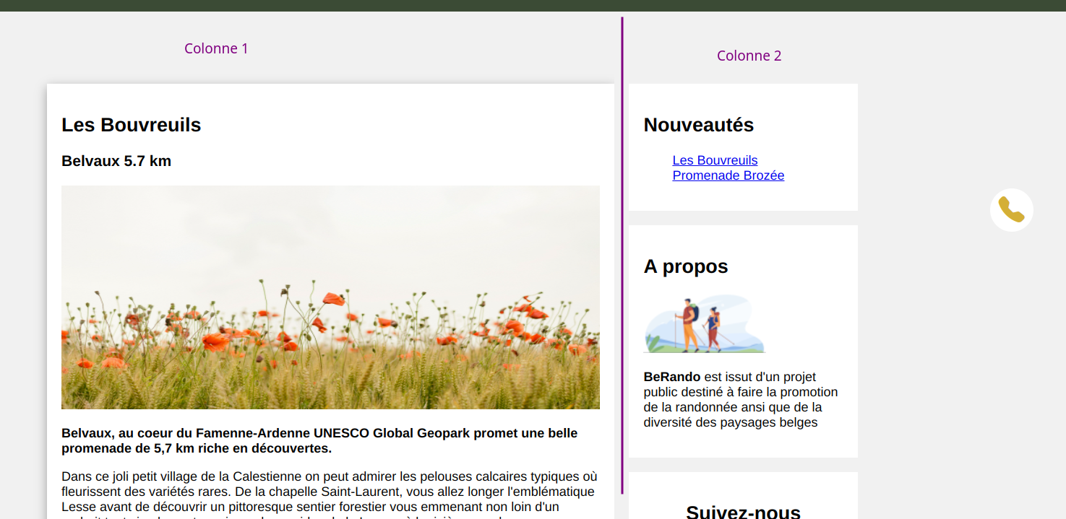Click the paragraph starting 'Dans ce joli petit village'

(329, 492)
